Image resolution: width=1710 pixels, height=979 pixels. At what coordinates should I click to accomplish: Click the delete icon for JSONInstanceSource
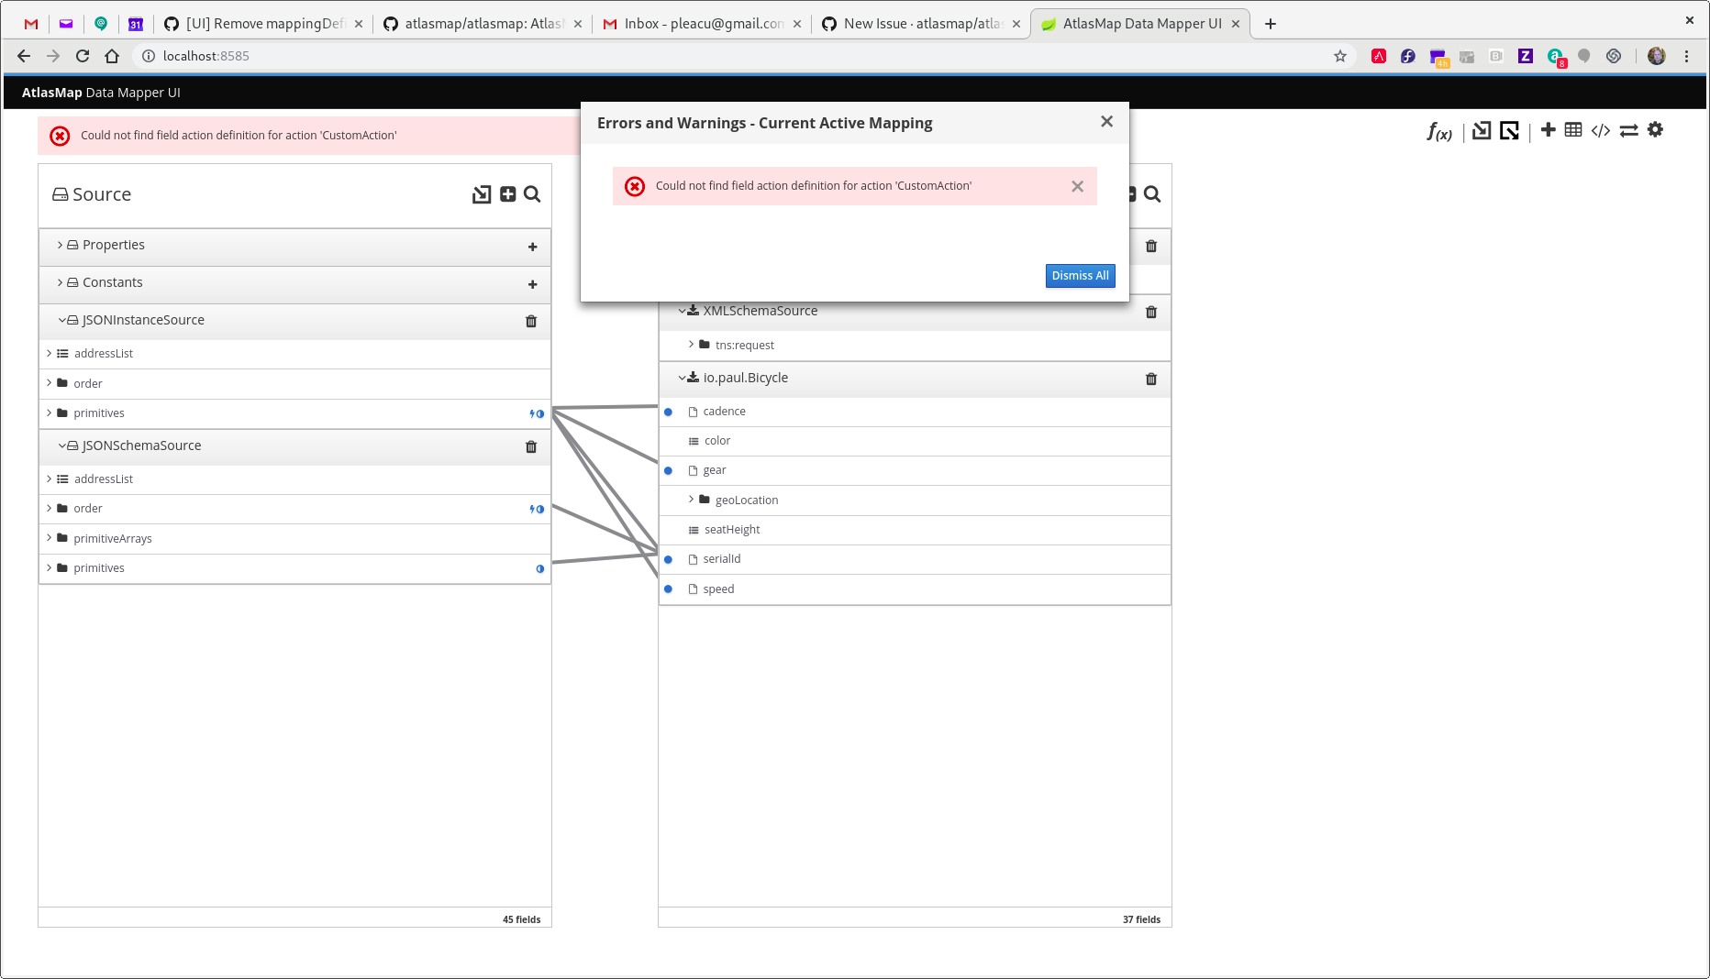tap(530, 321)
